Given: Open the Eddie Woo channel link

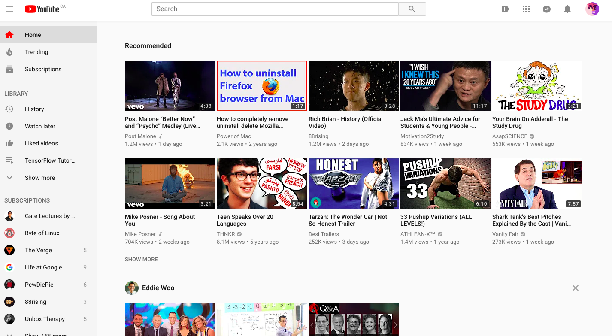Looking at the screenshot, I should [x=158, y=288].
